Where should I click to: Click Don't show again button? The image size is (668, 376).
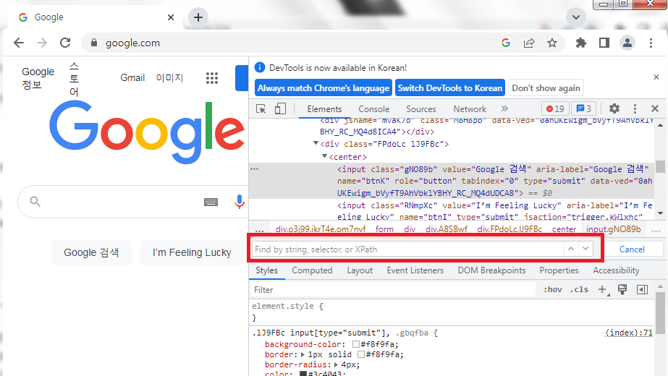(x=546, y=88)
